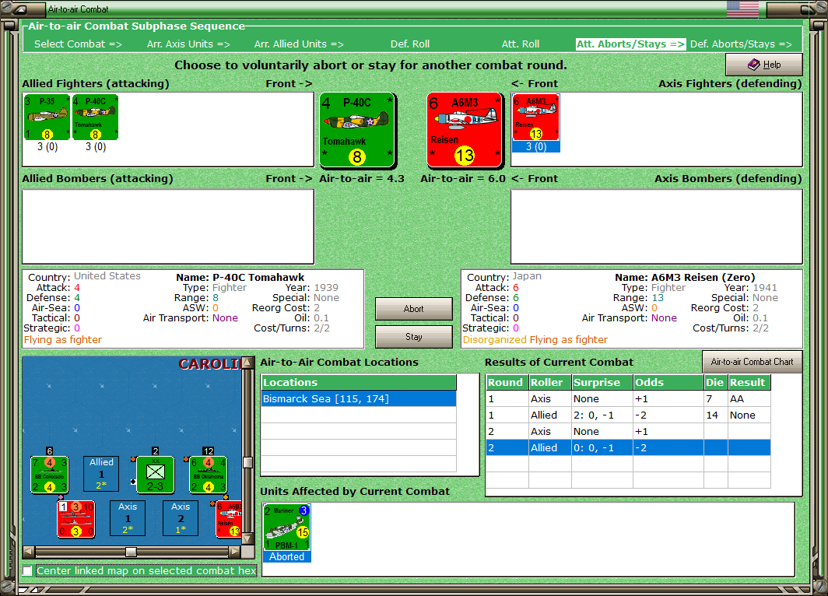Click the Air-to-air = 4.3 label
Viewport: 828px width, 596px height.
[x=362, y=178]
